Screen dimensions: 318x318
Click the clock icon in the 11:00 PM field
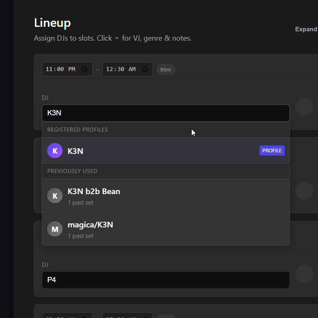(x=84, y=69)
